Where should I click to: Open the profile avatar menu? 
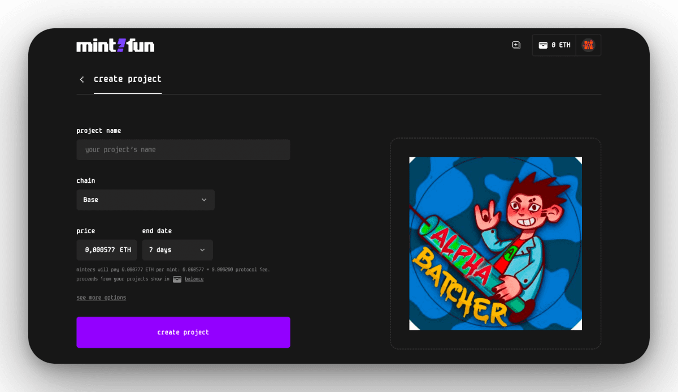click(x=588, y=45)
